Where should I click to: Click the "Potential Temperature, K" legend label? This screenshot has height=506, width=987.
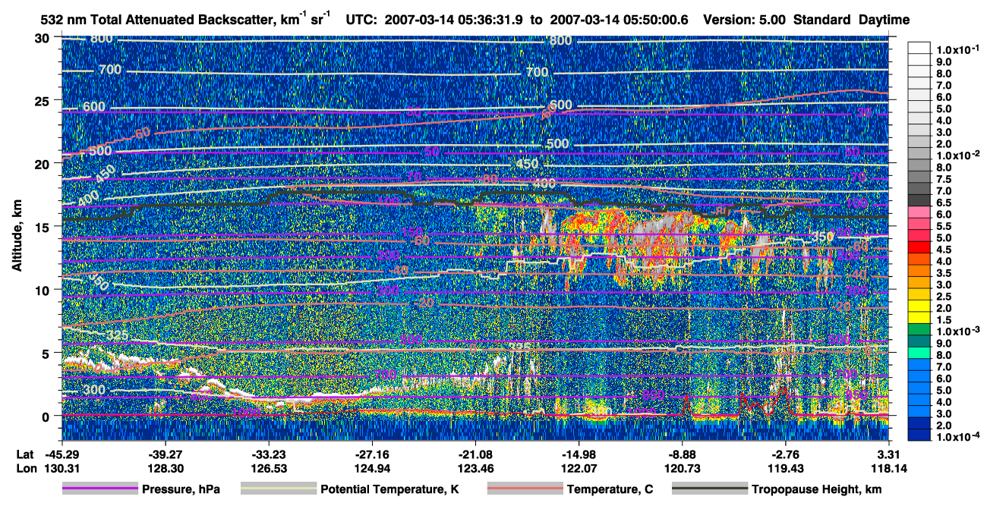(x=389, y=489)
